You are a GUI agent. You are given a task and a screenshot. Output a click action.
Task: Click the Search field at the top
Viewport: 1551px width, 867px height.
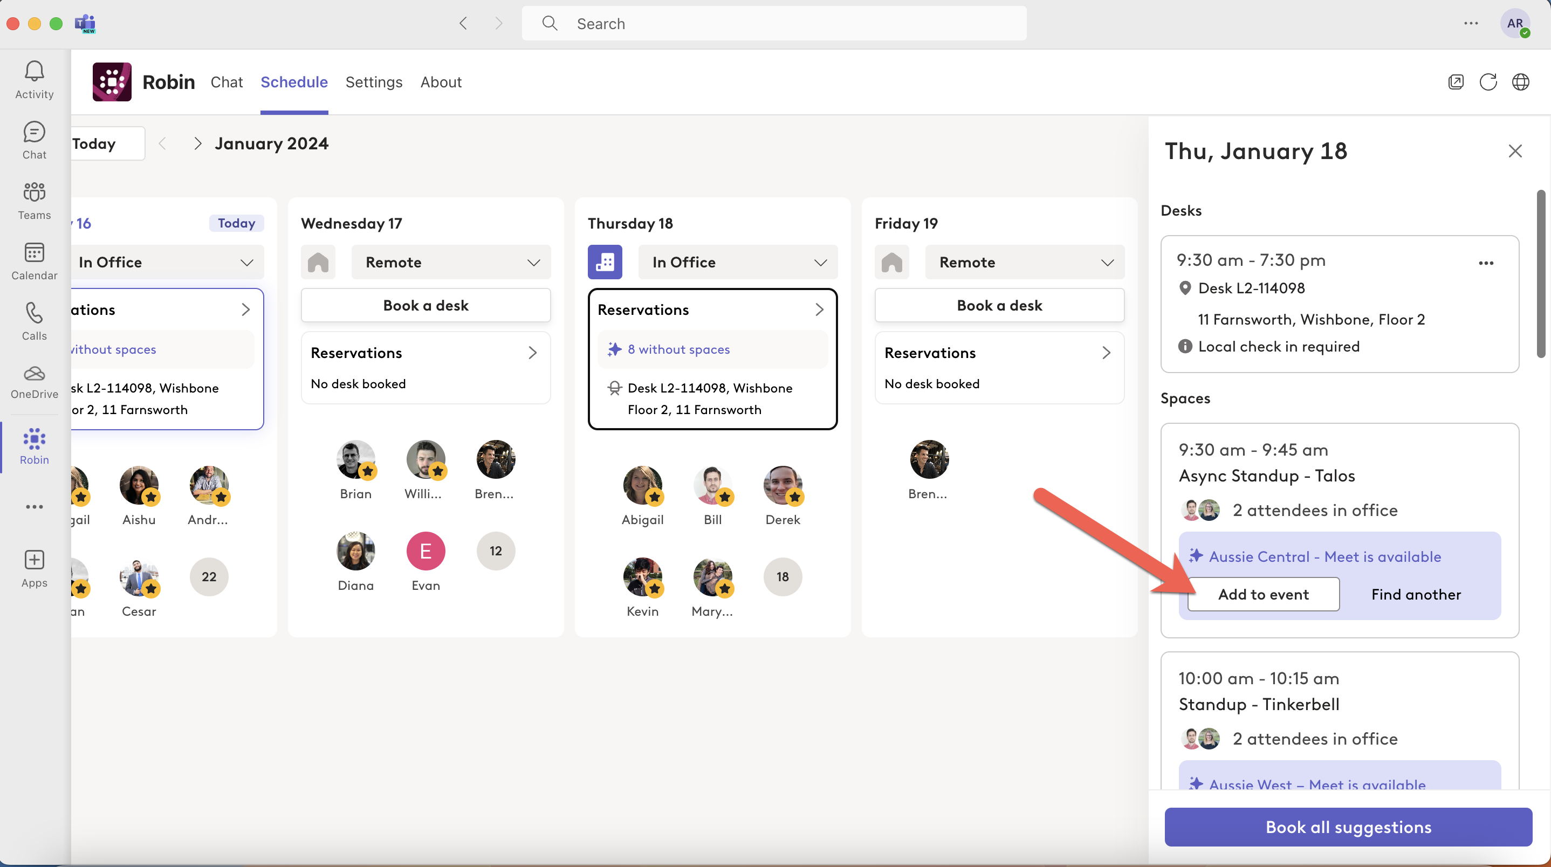coord(773,24)
